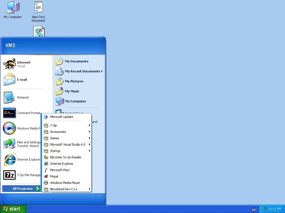Image resolution: width=285 pixels, height=213 pixels.
Task: Open Files and Settings Transfer Wizard
Action: (x=21, y=144)
